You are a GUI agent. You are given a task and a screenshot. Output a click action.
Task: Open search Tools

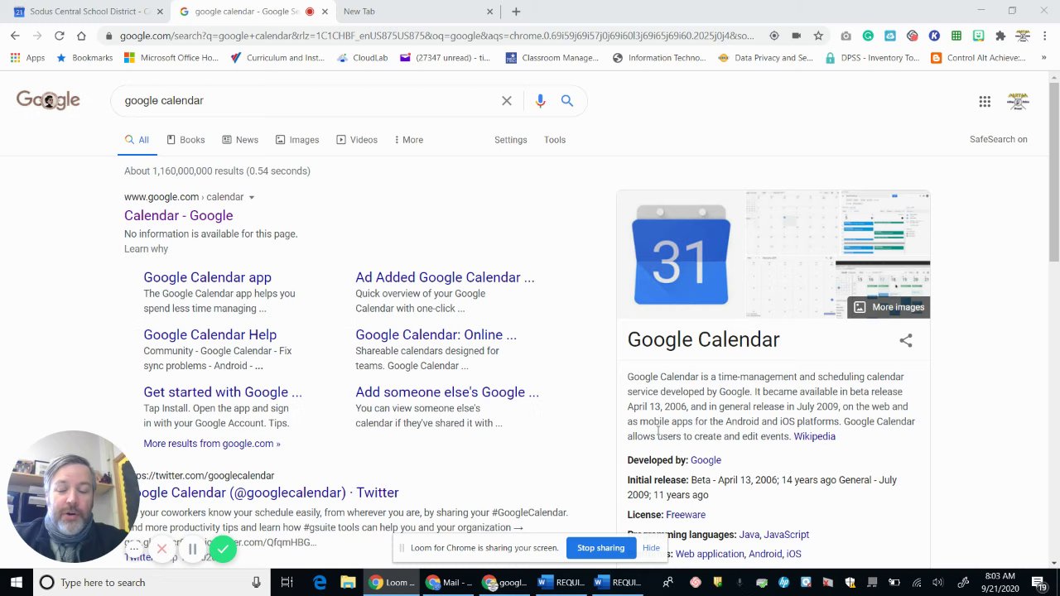pos(555,140)
